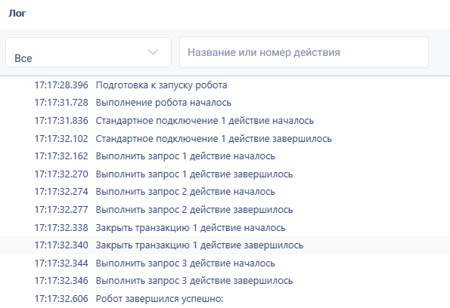Select highlighted "Закрыть транзакцию 1 действие завершилось" row
Image resolution: width=450 pixels, height=308 pixels.
(225, 245)
